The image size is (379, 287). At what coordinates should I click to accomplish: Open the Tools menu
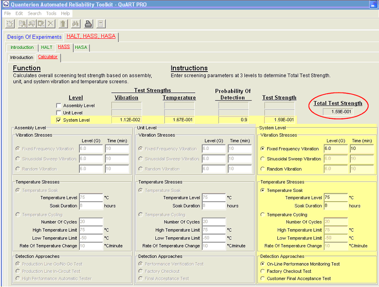point(51,14)
